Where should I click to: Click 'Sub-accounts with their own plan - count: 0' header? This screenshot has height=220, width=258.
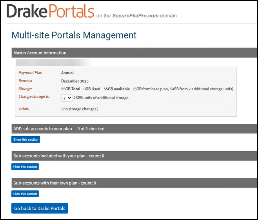(x=134, y=183)
